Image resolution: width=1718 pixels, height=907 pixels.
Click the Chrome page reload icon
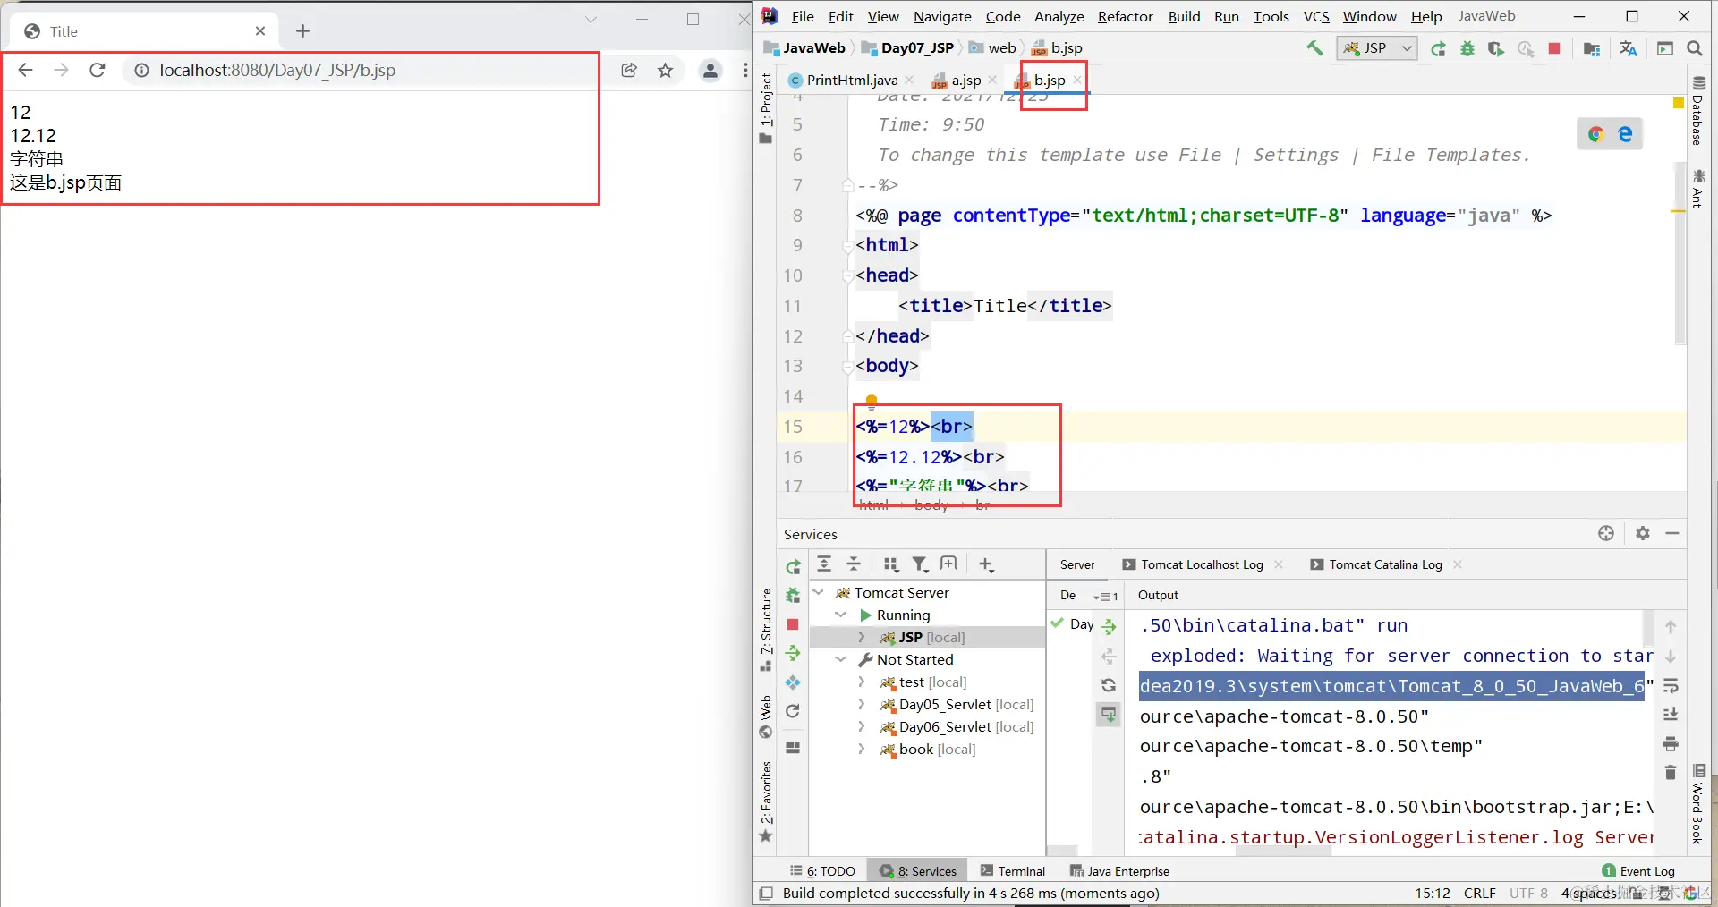point(98,70)
